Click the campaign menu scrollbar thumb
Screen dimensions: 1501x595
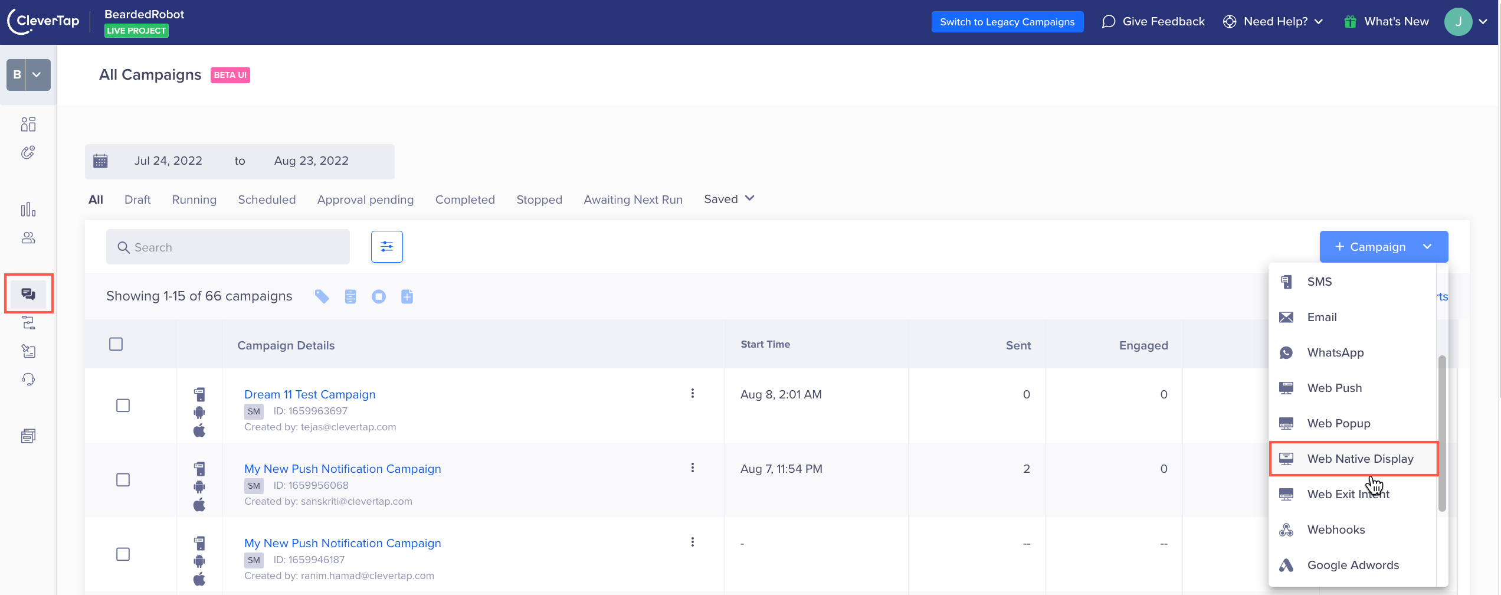pyautogui.click(x=1442, y=433)
